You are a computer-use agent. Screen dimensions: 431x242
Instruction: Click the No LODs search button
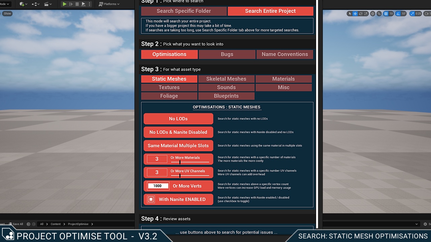click(x=178, y=119)
